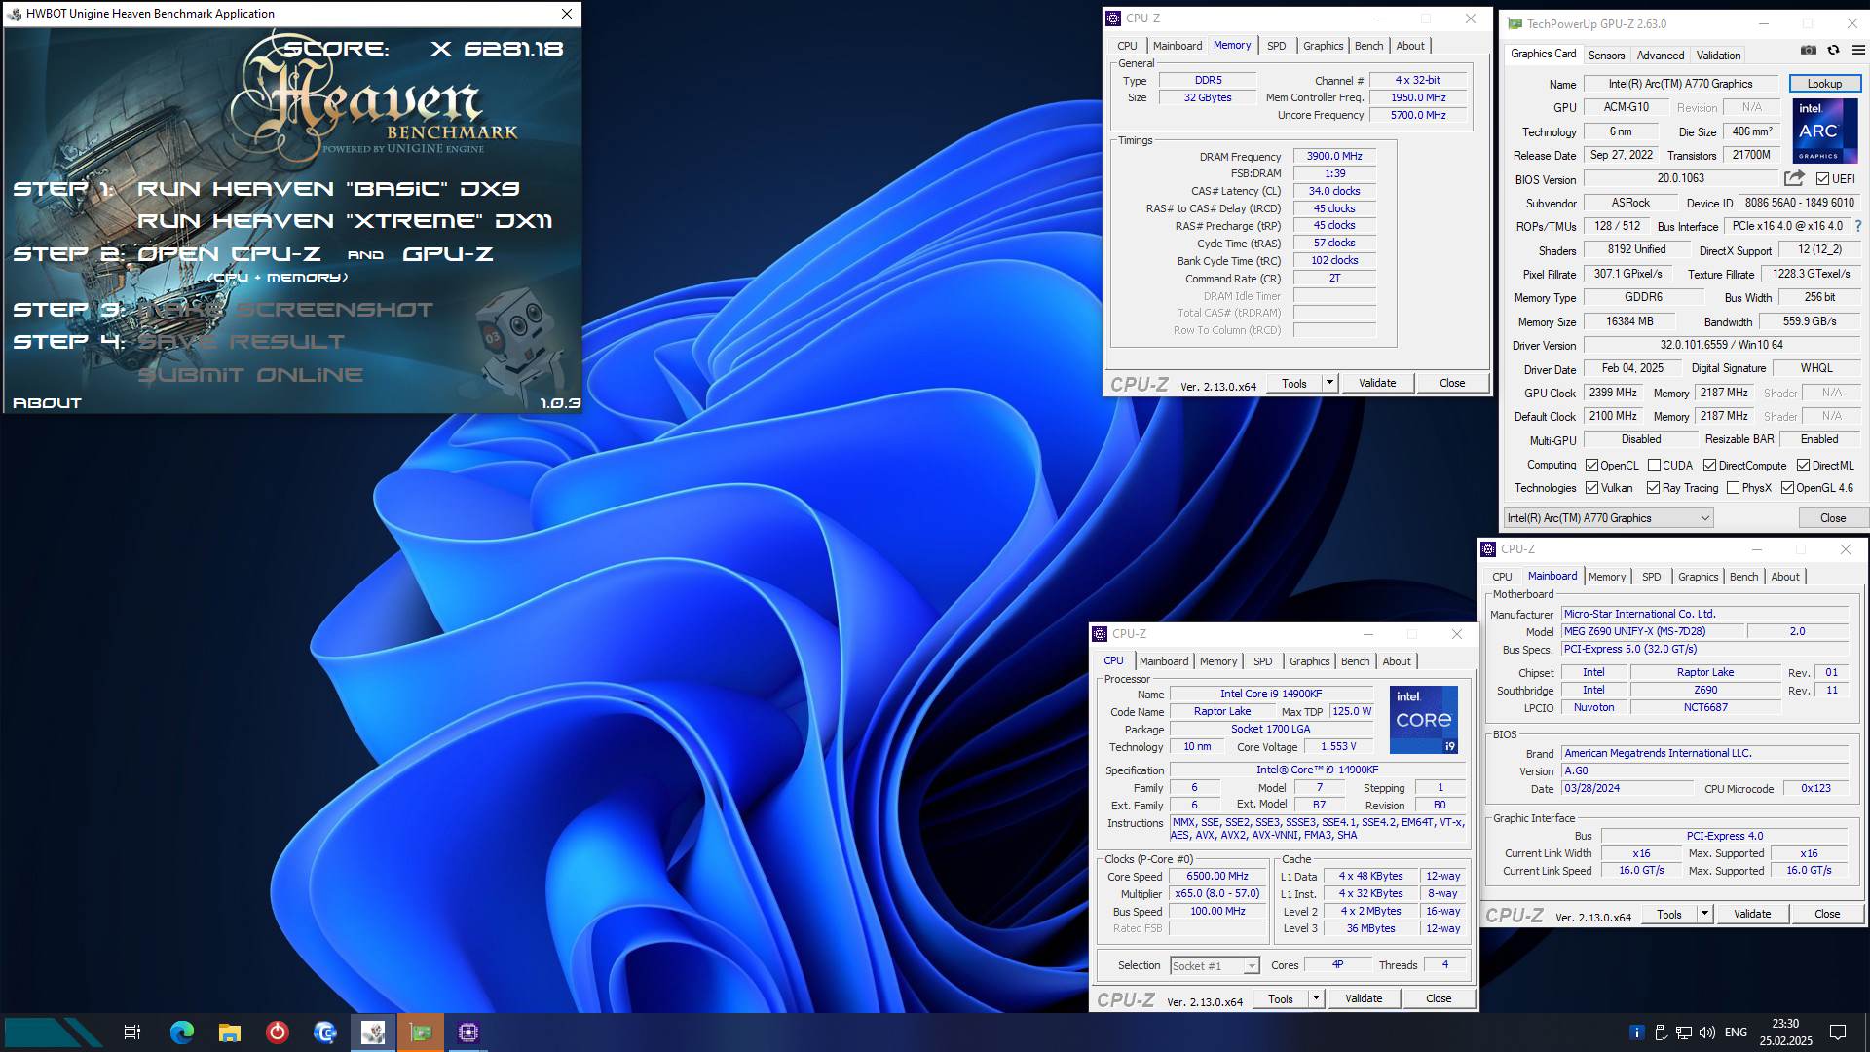Click the red power icon in taskbar
The width and height of the screenshot is (1870, 1052).
point(277,1033)
